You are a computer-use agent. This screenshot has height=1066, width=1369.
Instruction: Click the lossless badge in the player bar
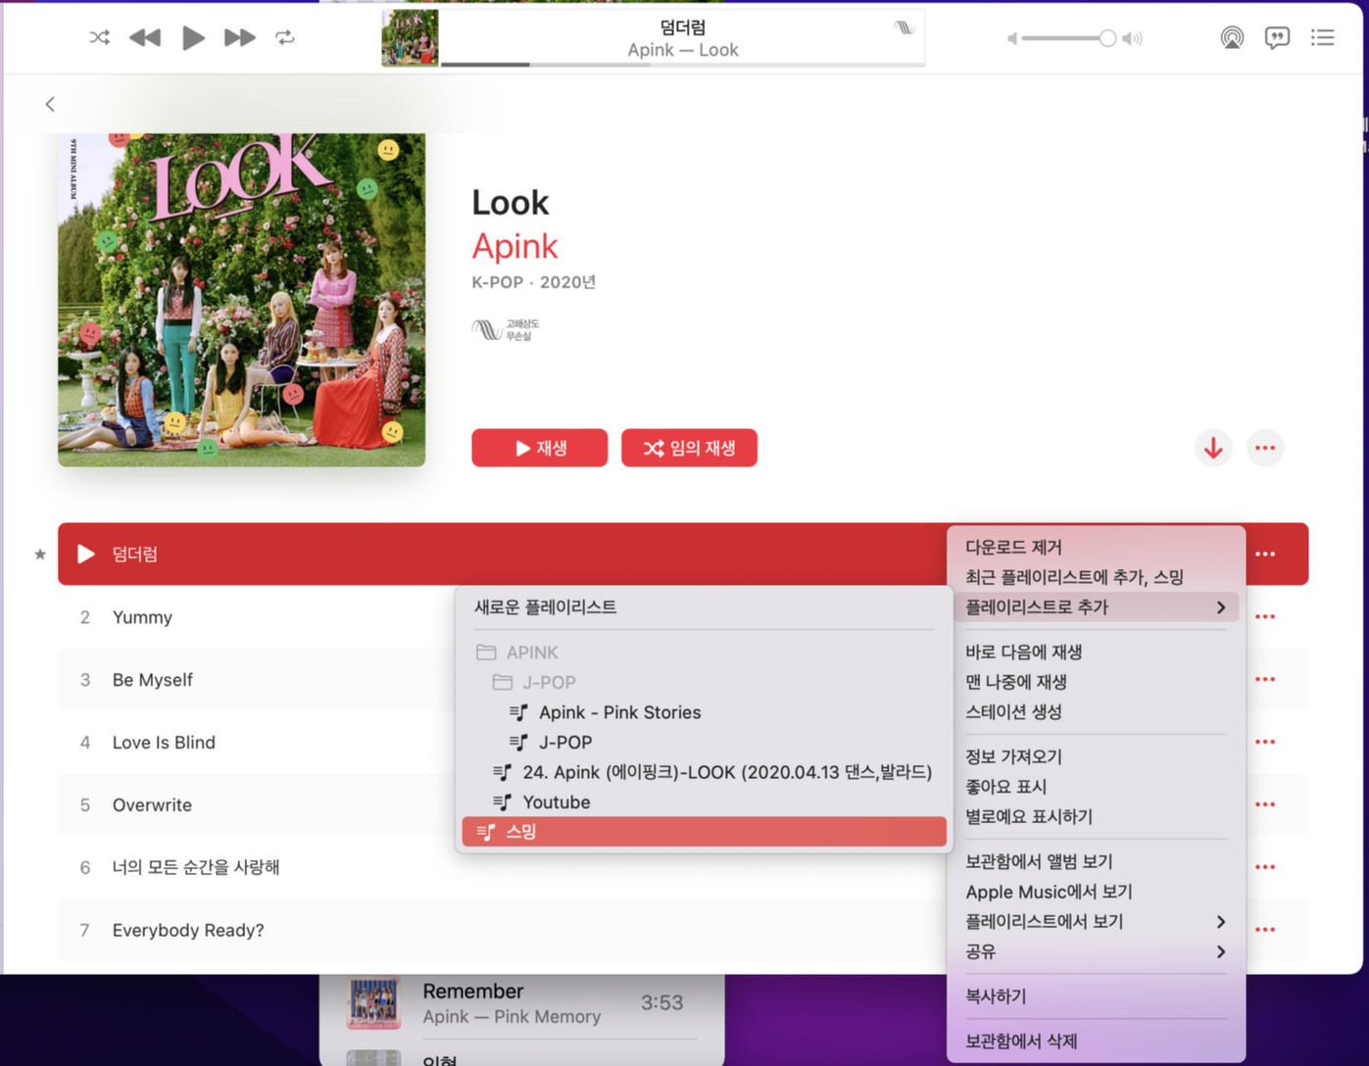[x=905, y=27]
